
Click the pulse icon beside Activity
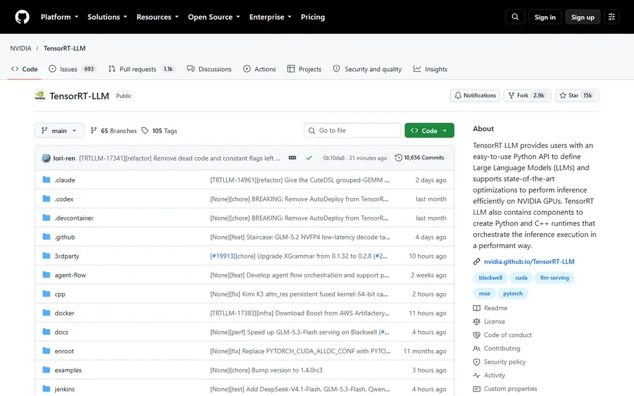pos(477,375)
